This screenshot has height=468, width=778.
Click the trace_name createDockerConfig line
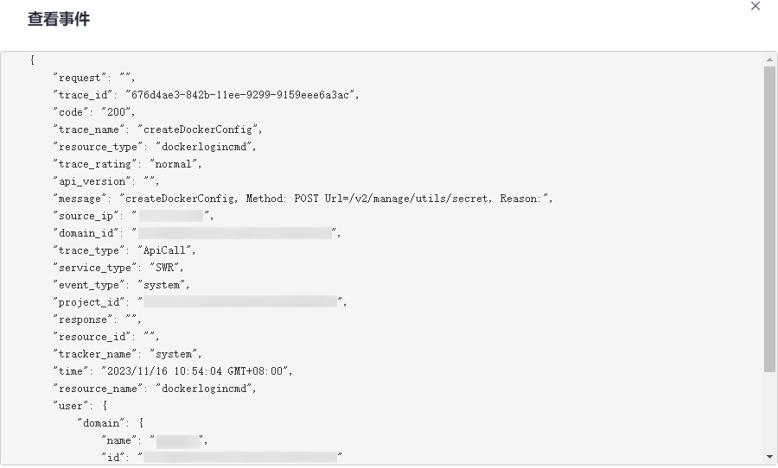156,130
